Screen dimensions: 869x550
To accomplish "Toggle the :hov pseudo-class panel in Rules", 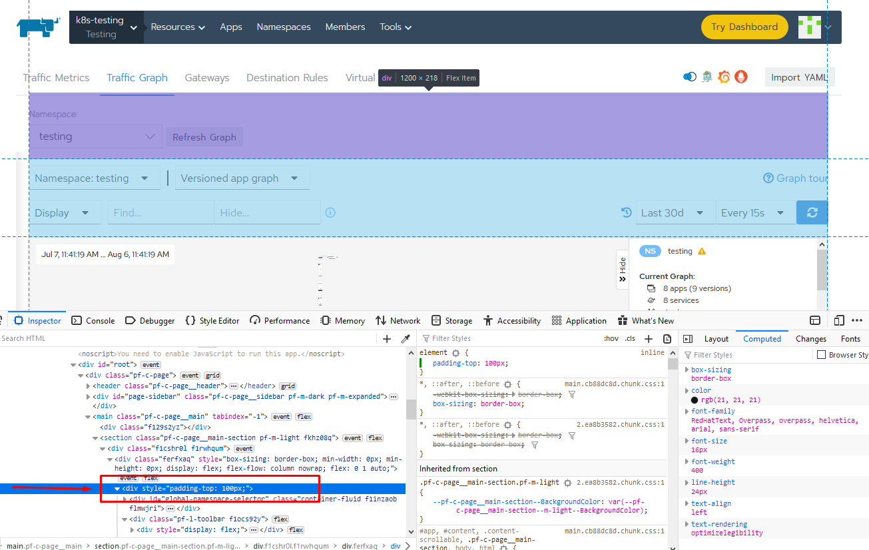I will (x=611, y=338).
